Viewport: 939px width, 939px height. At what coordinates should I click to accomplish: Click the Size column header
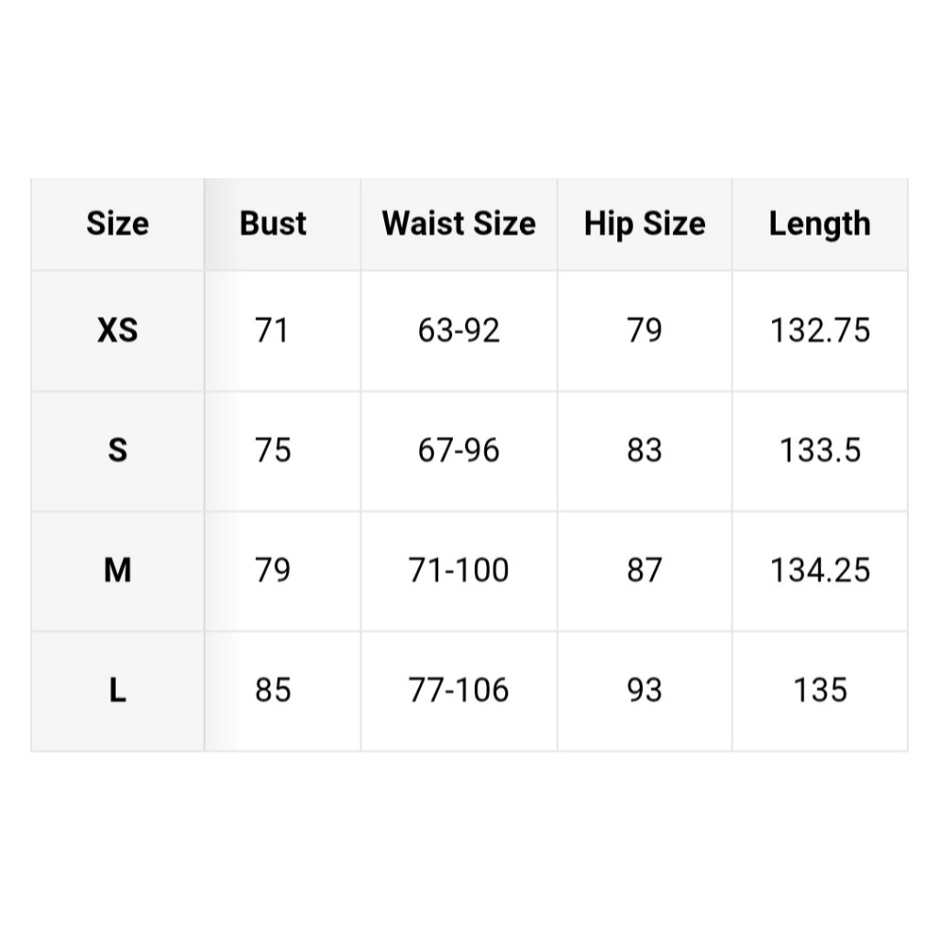[x=117, y=224]
